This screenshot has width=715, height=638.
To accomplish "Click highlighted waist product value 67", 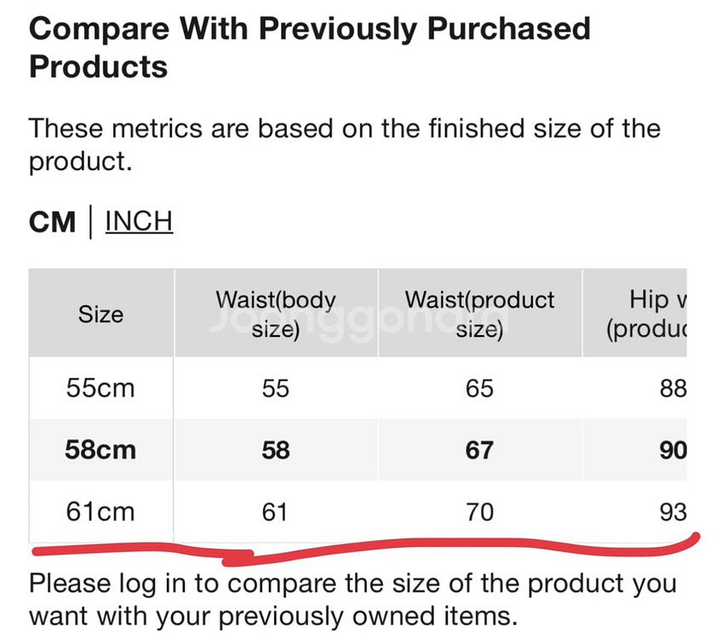I will pos(479,450).
